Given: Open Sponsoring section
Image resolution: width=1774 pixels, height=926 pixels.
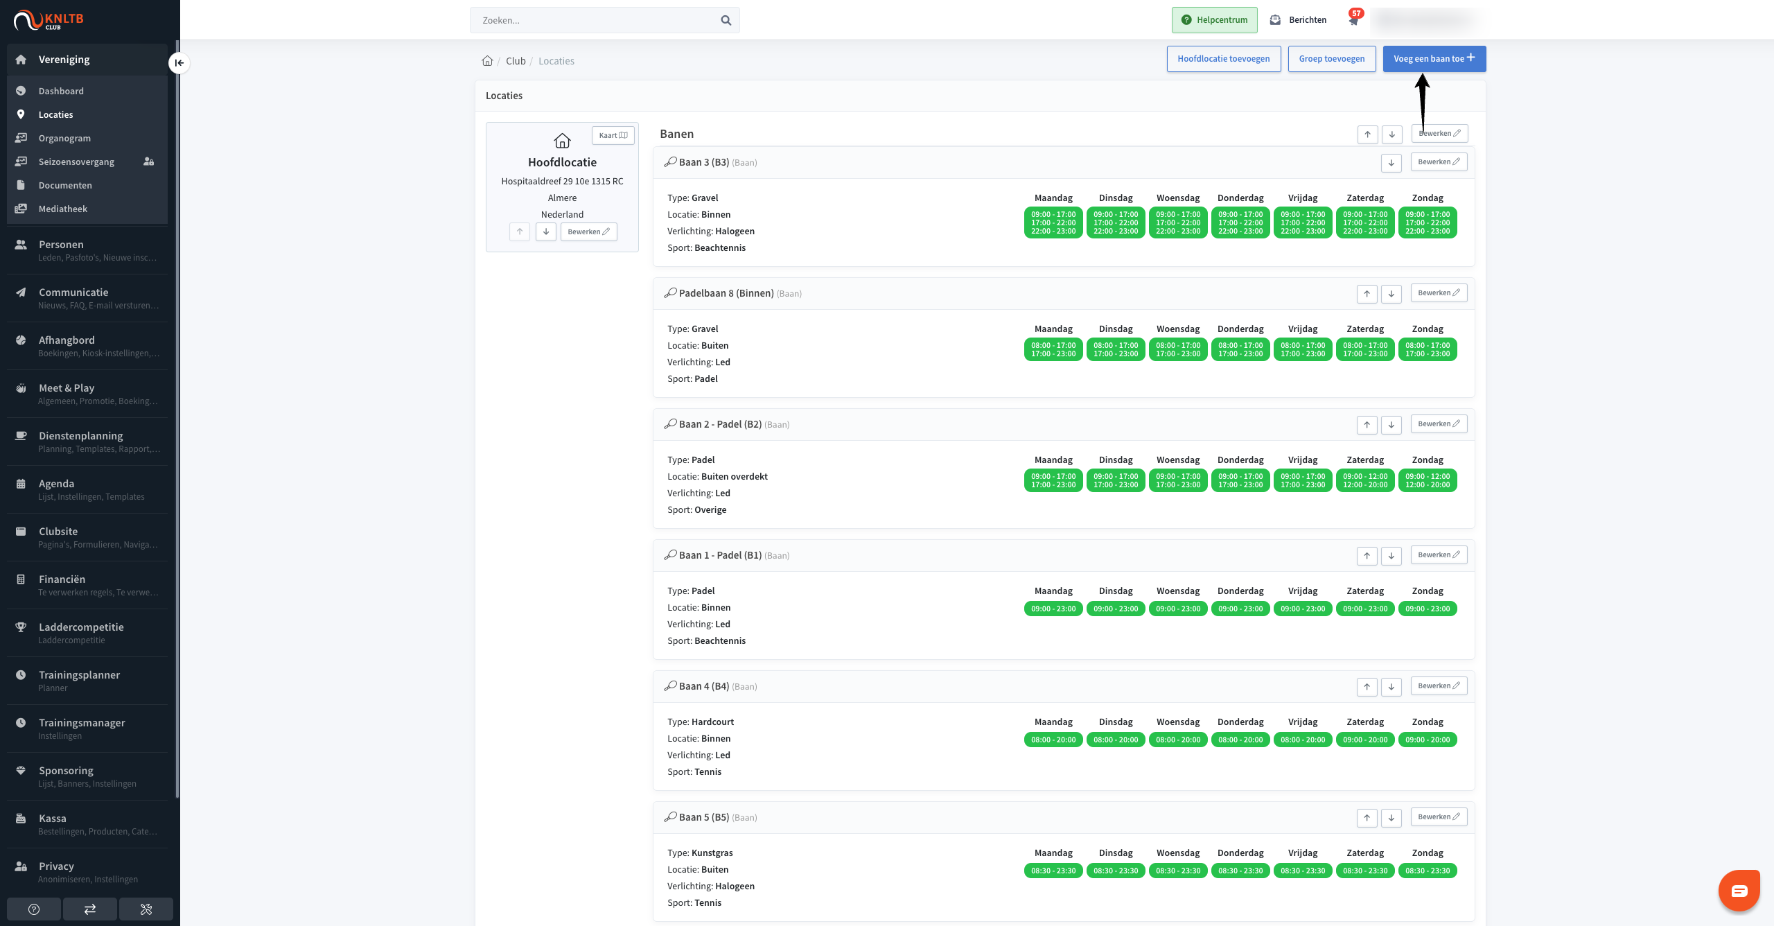Looking at the screenshot, I should tap(87, 776).
